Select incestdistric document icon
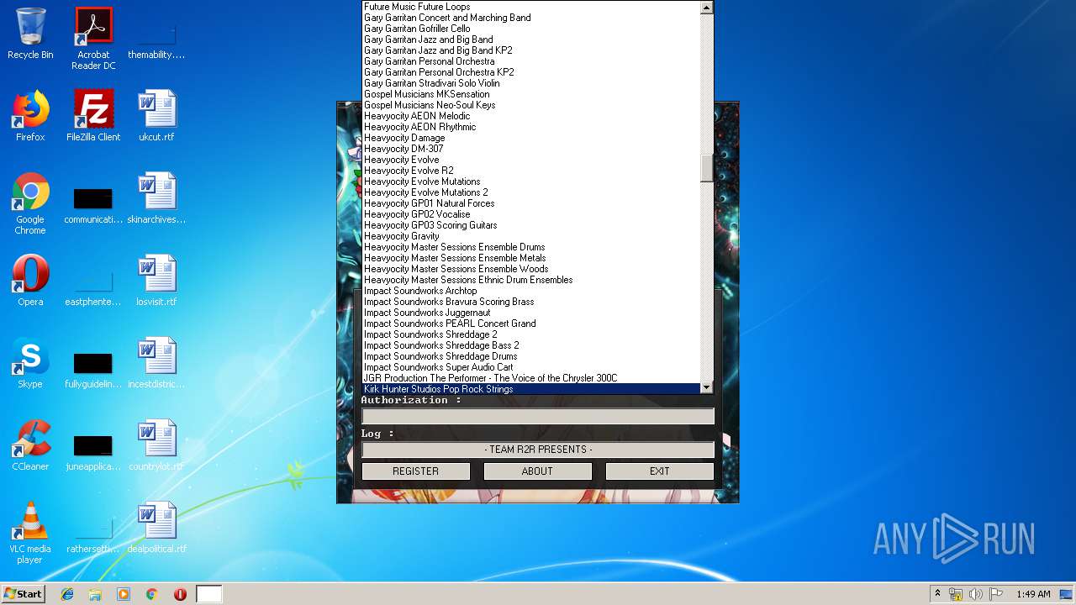 click(156, 363)
